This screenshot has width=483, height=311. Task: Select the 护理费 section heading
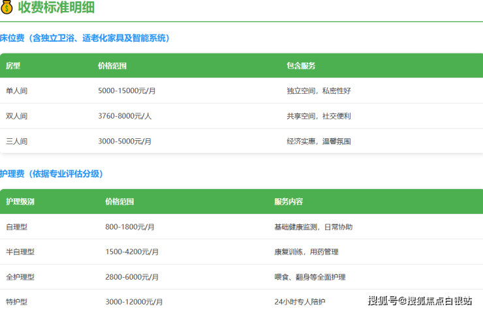pos(52,174)
